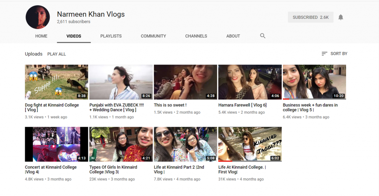Screen dimensions: 379x196
Task: Open the COMMUNITY tab
Action: 154,36
